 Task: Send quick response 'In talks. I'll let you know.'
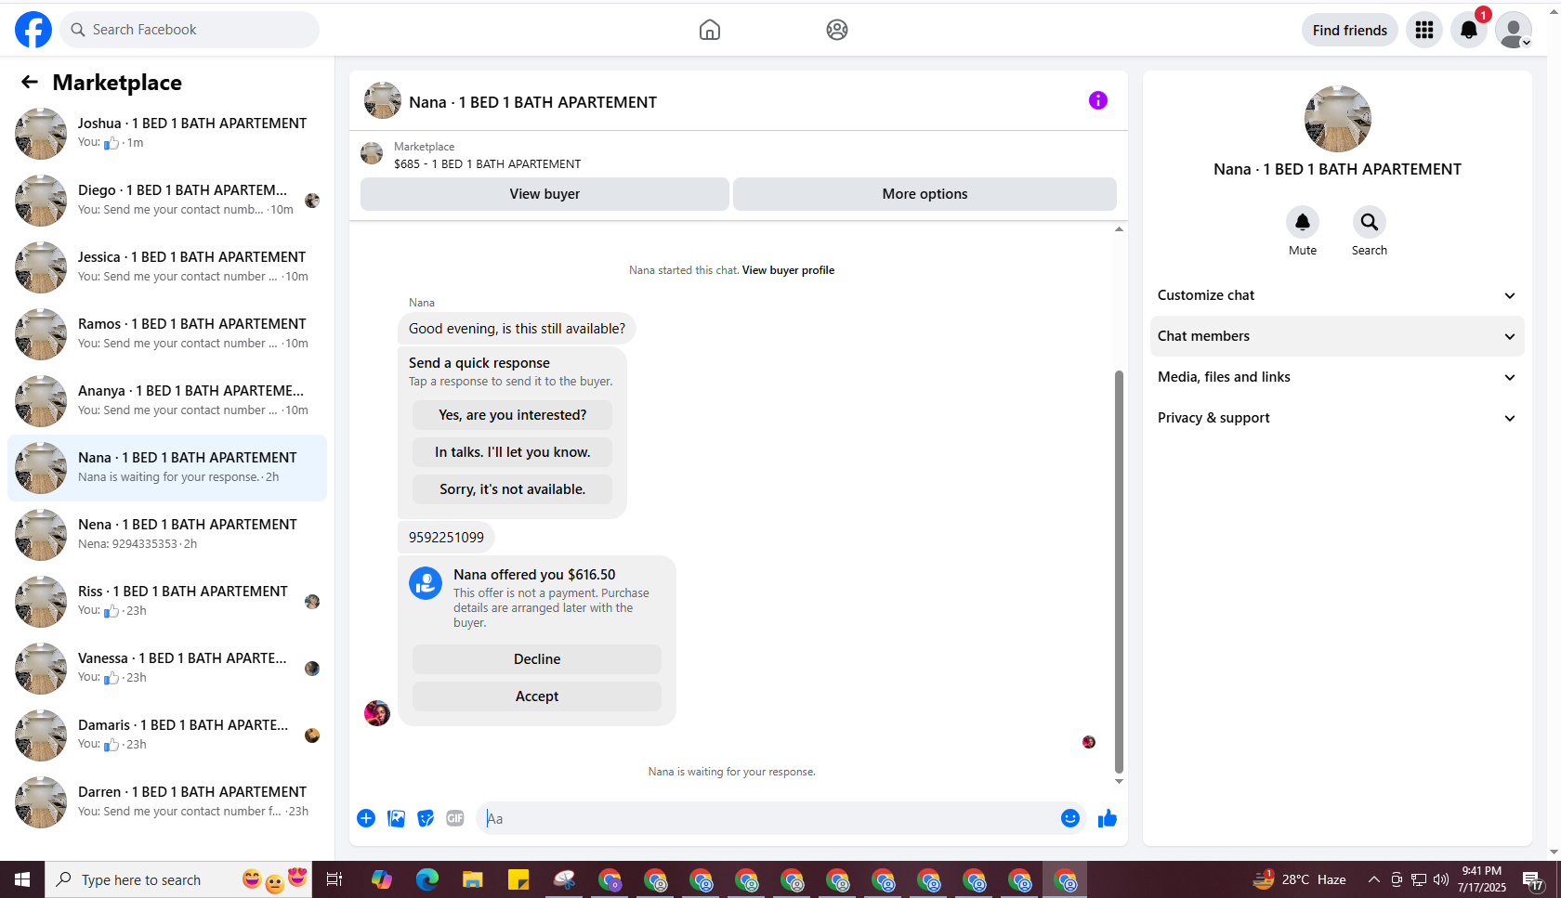(x=513, y=452)
